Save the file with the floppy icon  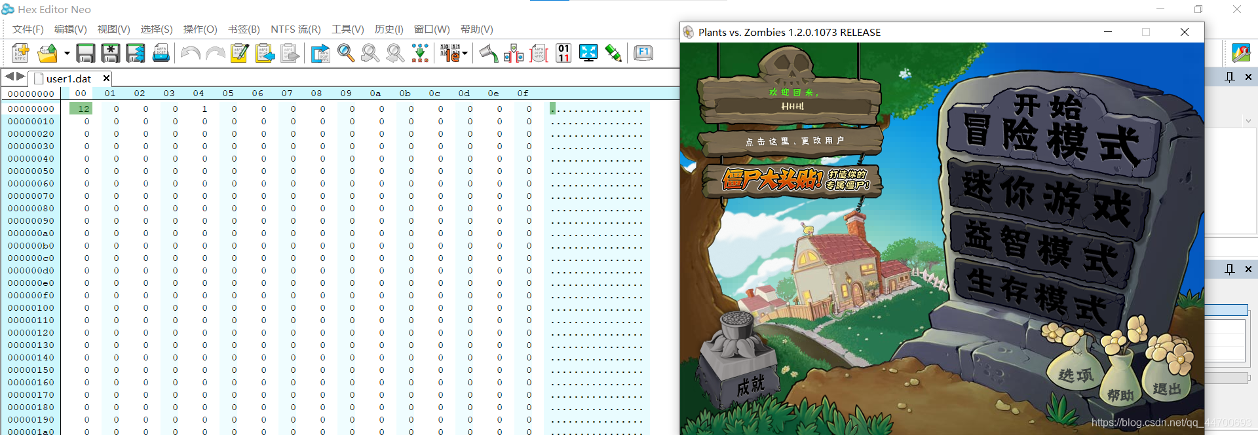(86, 53)
